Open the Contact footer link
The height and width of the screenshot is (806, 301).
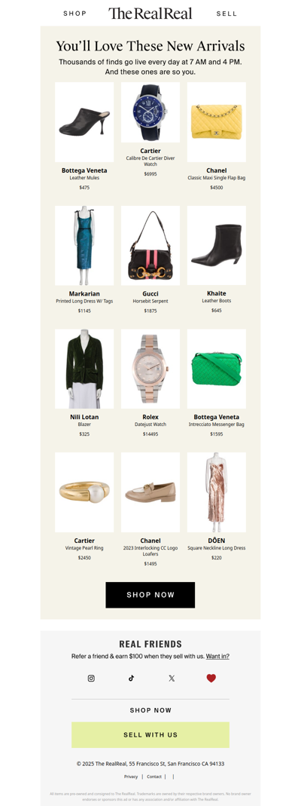[154, 777]
